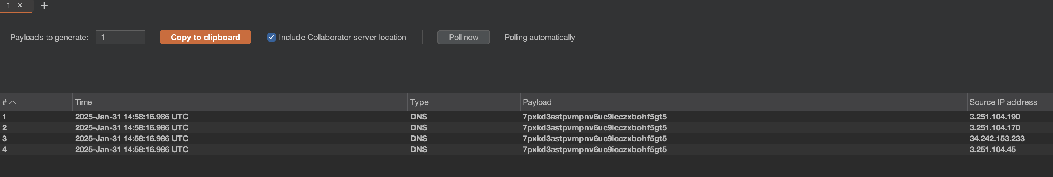Click the sort arrow in # column header
This screenshot has width=1053, height=177.
click(13, 102)
